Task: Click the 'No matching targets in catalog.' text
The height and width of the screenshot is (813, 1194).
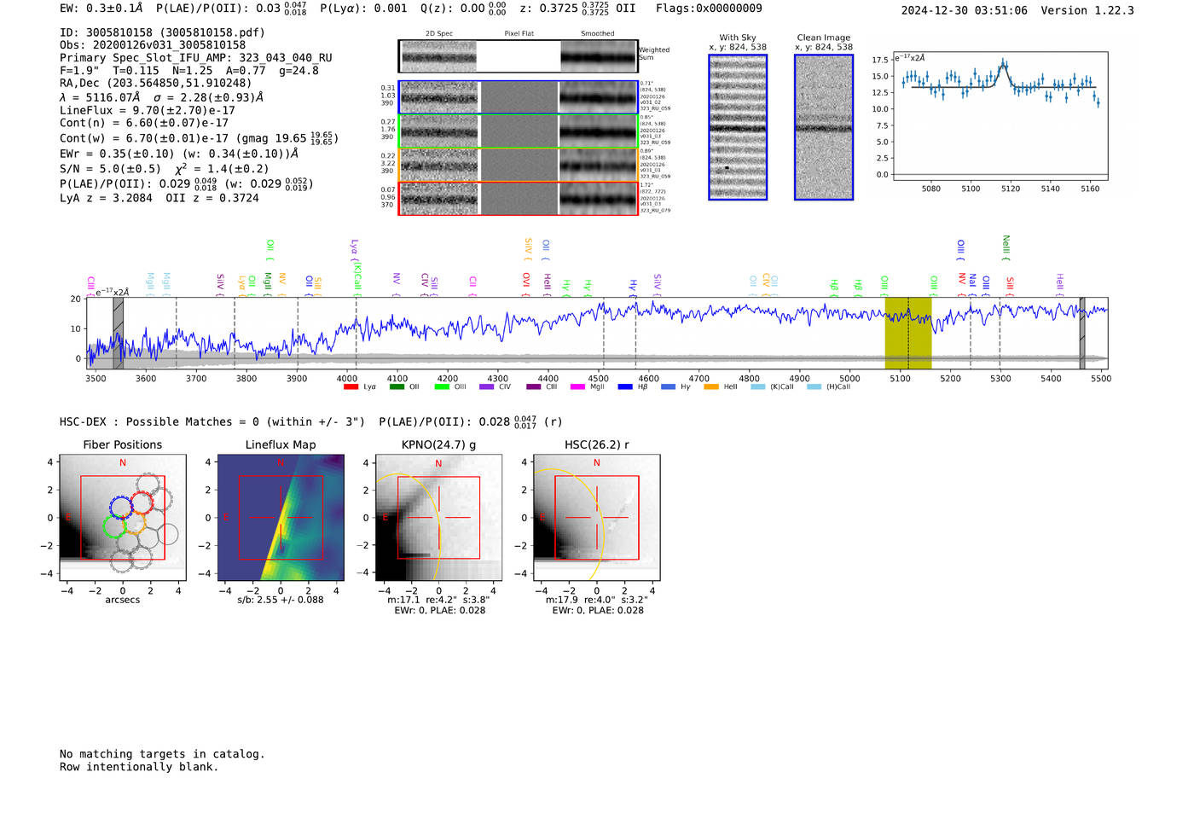Action: point(162,754)
